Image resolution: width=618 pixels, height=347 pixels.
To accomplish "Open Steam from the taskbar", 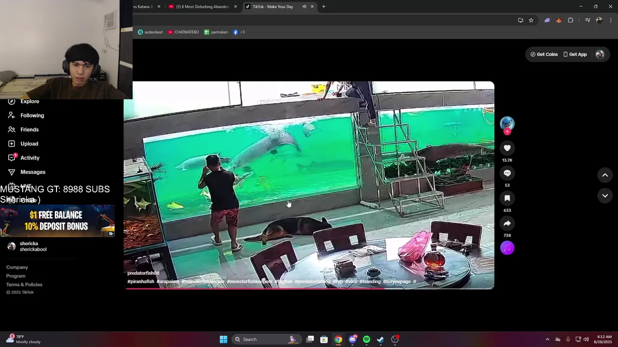I will [380, 339].
